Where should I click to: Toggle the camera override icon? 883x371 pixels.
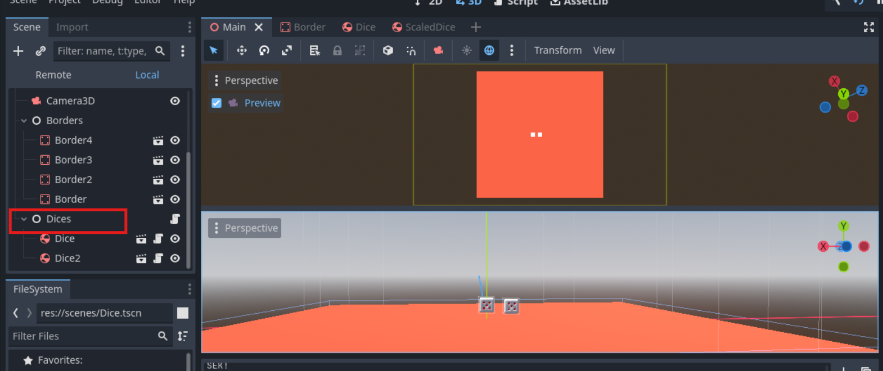tap(438, 51)
